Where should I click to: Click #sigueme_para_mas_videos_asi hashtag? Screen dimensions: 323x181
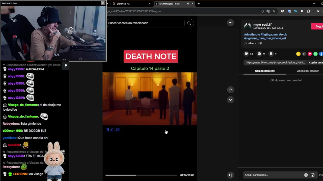coord(265,38)
